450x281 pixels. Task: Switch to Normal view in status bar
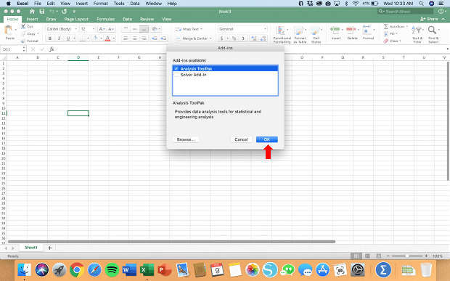click(356, 256)
